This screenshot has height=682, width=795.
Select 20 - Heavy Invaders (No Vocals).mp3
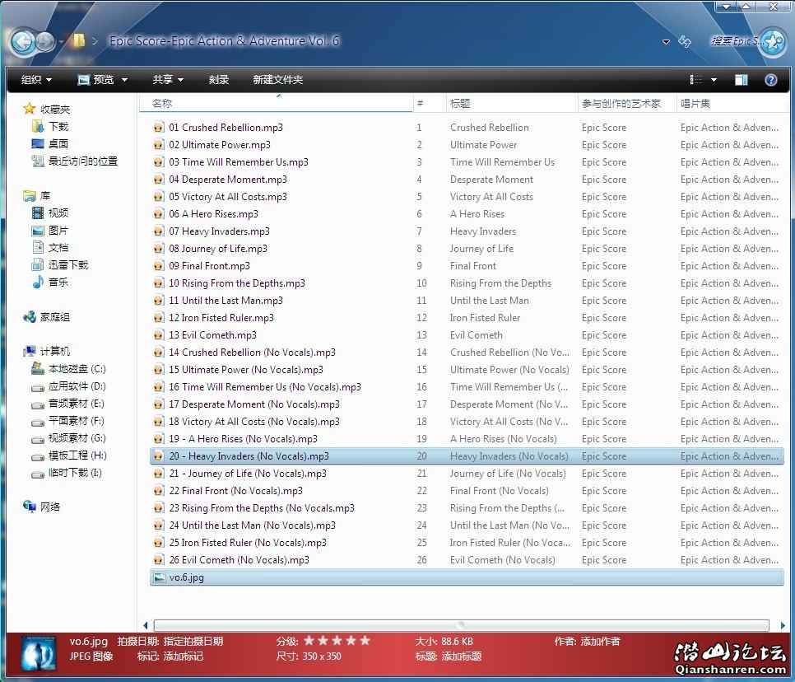pos(467,456)
